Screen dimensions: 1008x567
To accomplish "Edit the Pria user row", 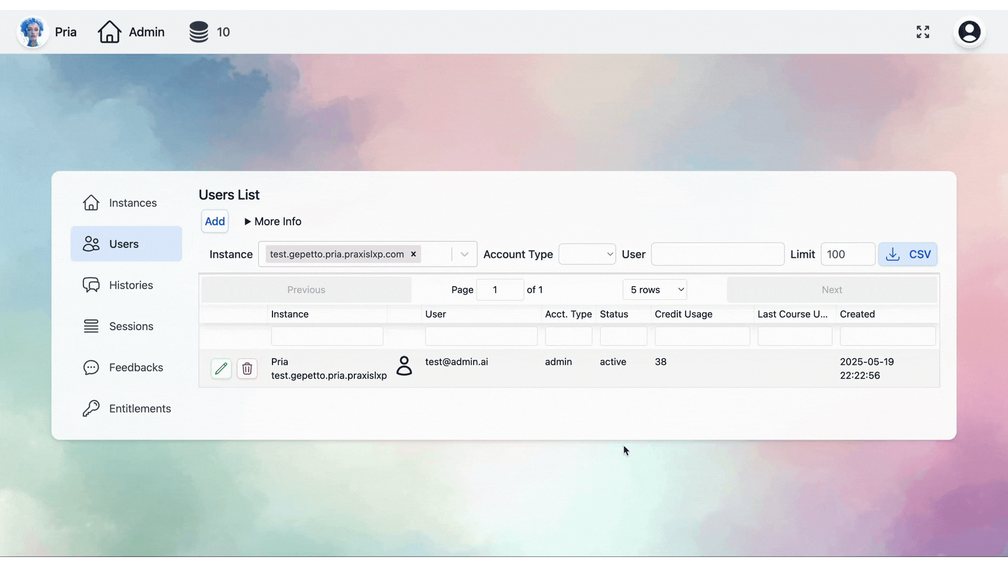I will point(221,369).
